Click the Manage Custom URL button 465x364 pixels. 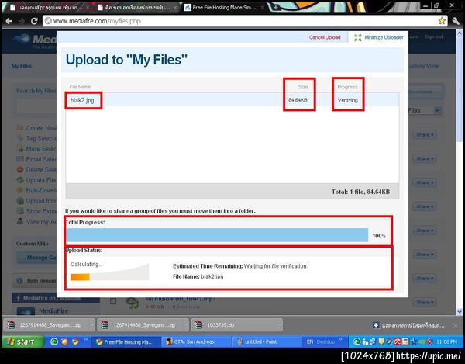[36, 258]
